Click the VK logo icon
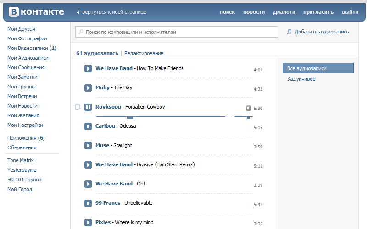 14,12
